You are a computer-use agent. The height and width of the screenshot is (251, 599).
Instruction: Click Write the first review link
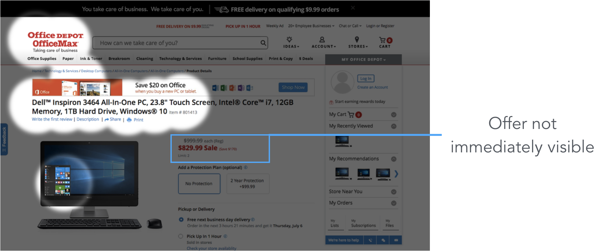pos(52,119)
